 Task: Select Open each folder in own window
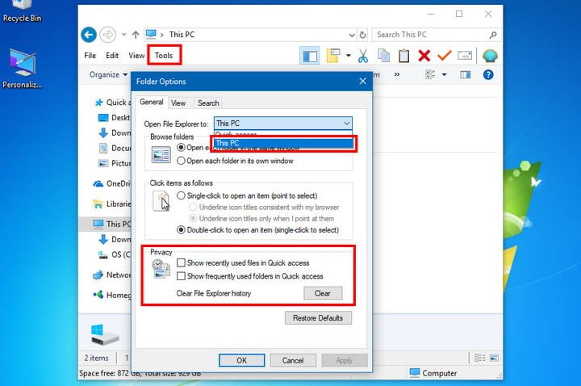click(181, 161)
